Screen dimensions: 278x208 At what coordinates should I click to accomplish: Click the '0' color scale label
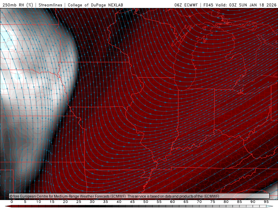12,202
